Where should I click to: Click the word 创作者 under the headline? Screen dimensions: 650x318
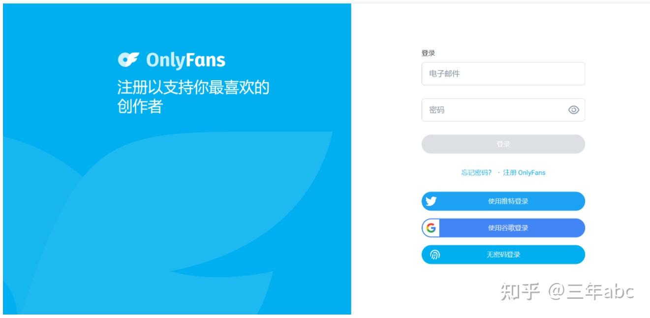pos(140,106)
